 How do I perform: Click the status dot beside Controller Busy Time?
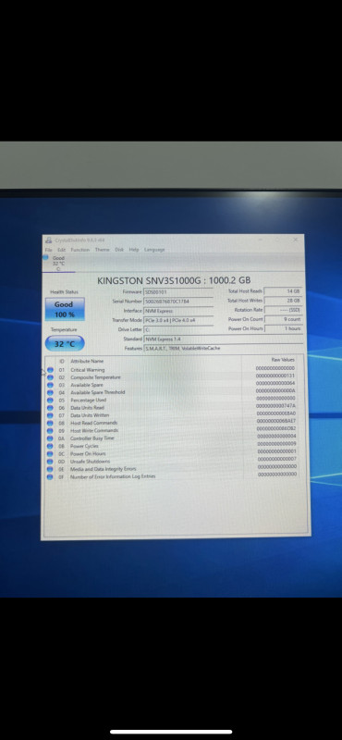pos(50,438)
